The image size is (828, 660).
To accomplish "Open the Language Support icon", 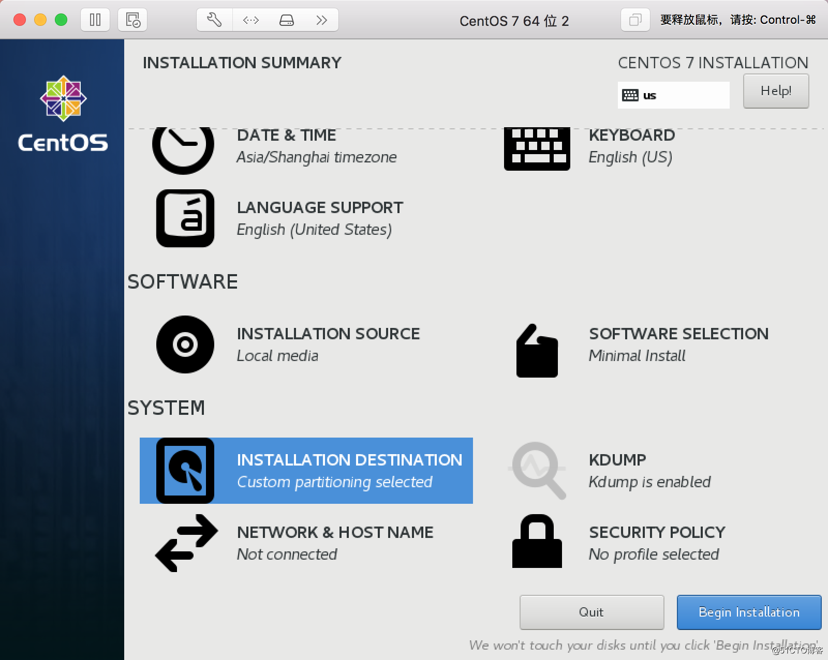I will [185, 218].
